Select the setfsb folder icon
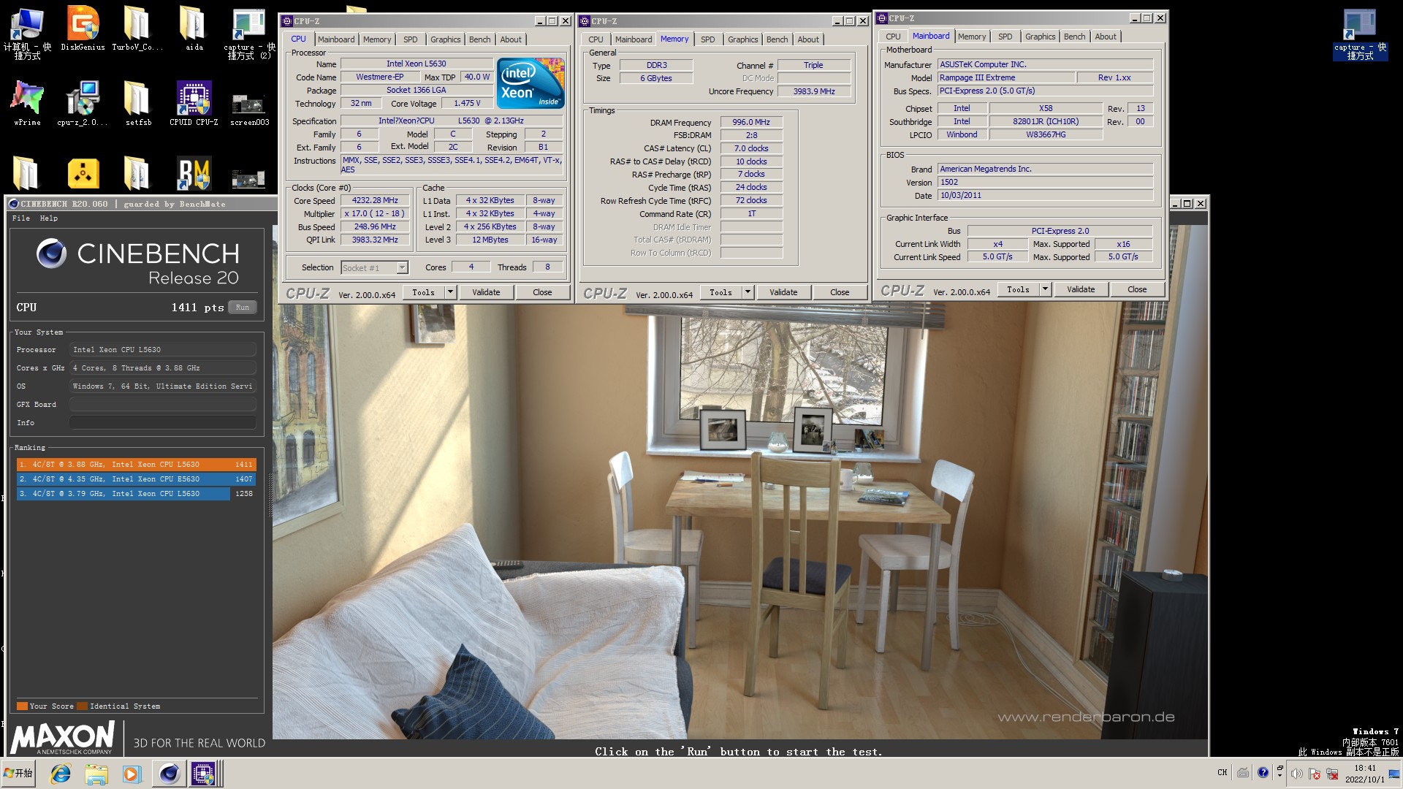The image size is (1403, 789). [x=137, y=103]
